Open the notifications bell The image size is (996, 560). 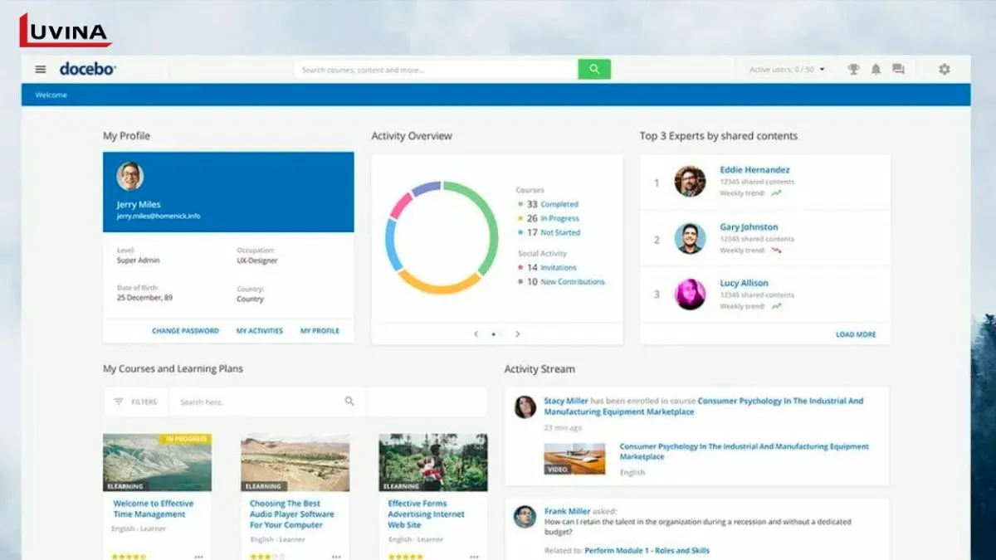(x=876, y=70)
